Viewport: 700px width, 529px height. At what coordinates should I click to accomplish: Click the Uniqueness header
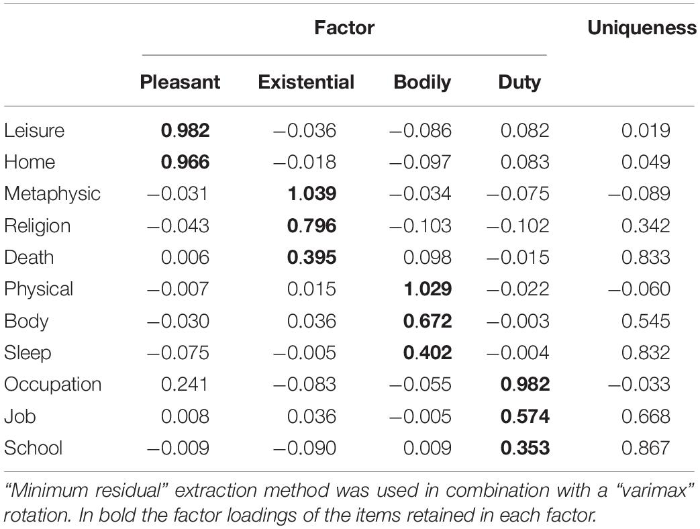(x=642, y=28)
